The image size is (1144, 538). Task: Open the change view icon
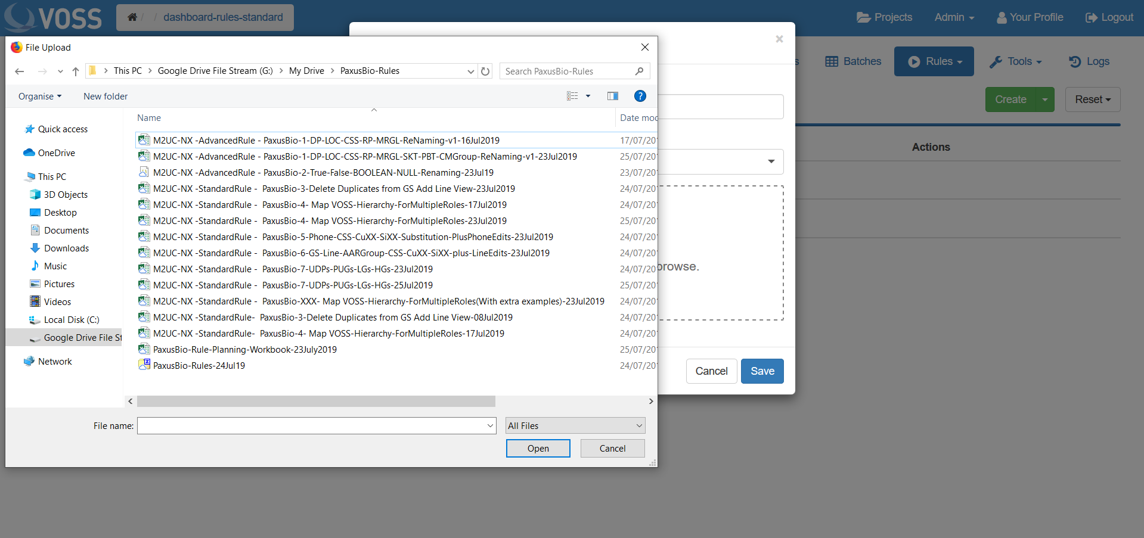coord(572,96)
